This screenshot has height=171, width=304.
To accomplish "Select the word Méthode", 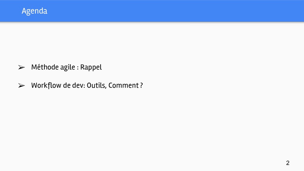I will click(x=45, y=68).
